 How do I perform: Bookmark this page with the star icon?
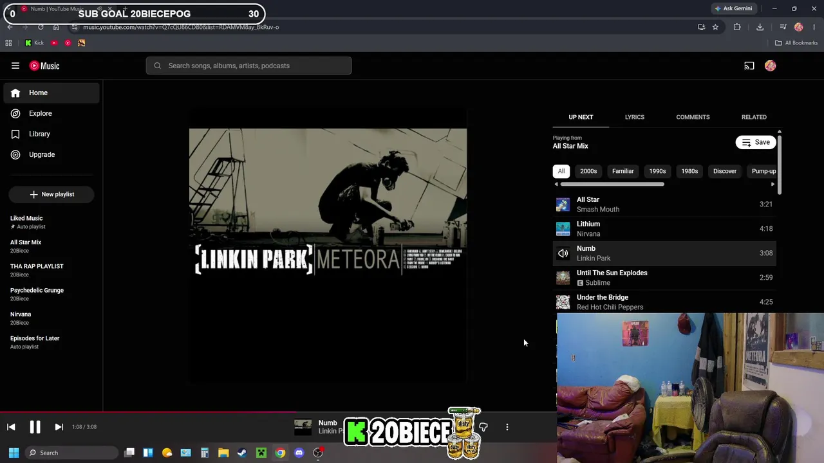[x=715, y=27]
